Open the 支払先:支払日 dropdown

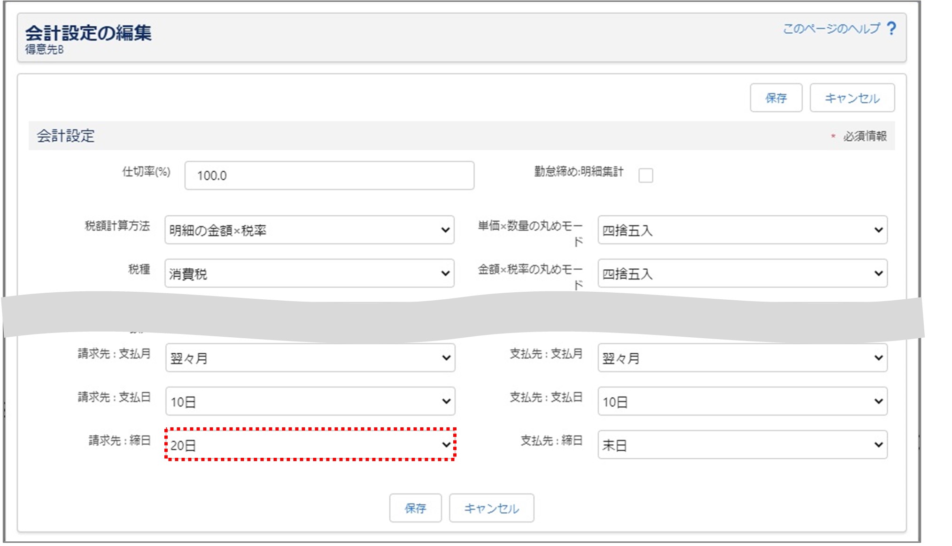(x=742, y=402)
